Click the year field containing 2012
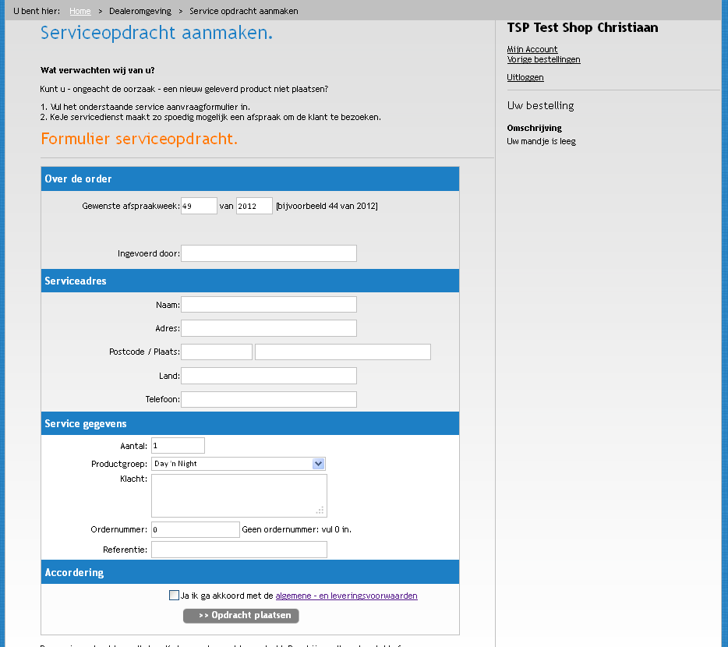Viewport: 728px width, 647px height. [x=254, y=206]
